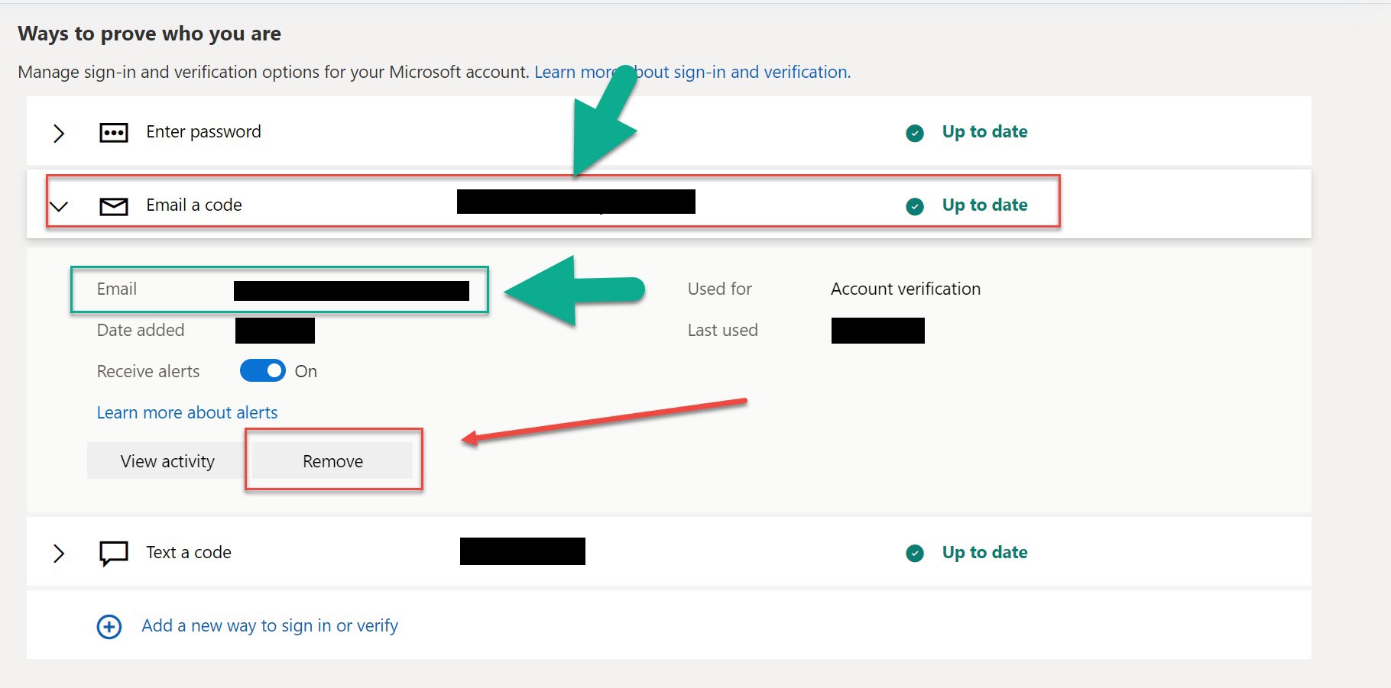
Task: Click the Enter password label
Action: point(203,131)
